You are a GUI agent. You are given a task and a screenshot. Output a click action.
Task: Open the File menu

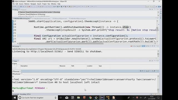click(14, 4)
